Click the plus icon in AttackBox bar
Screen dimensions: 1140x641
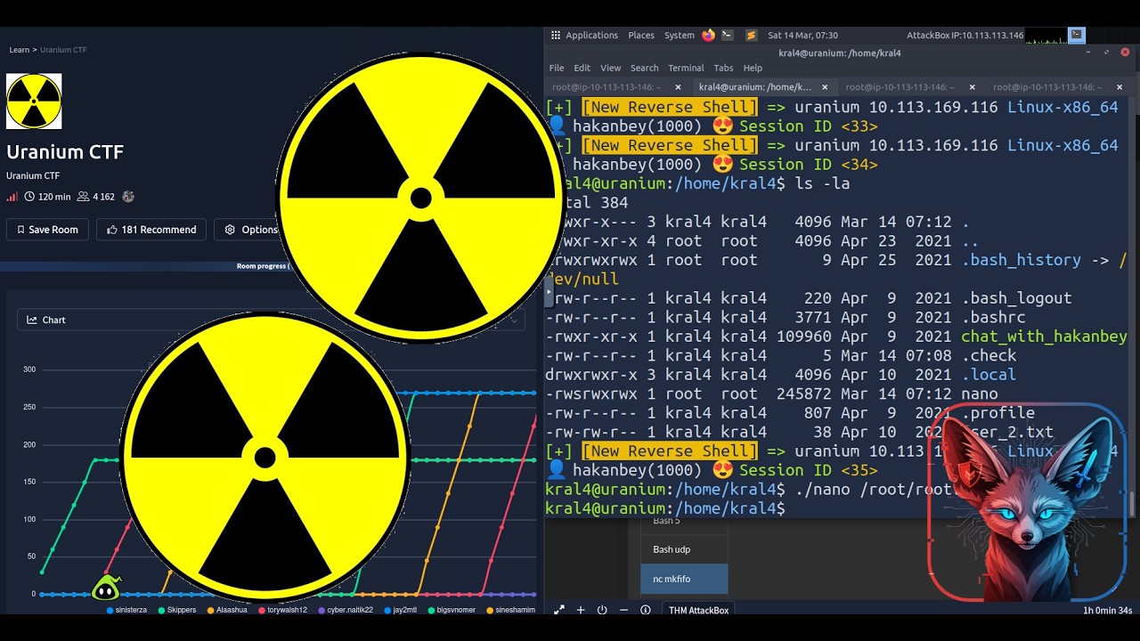tap(581, 610)
